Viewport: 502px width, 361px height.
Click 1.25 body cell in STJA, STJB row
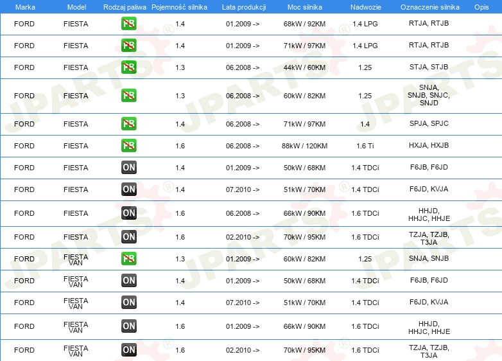click(x=365, y=67)
